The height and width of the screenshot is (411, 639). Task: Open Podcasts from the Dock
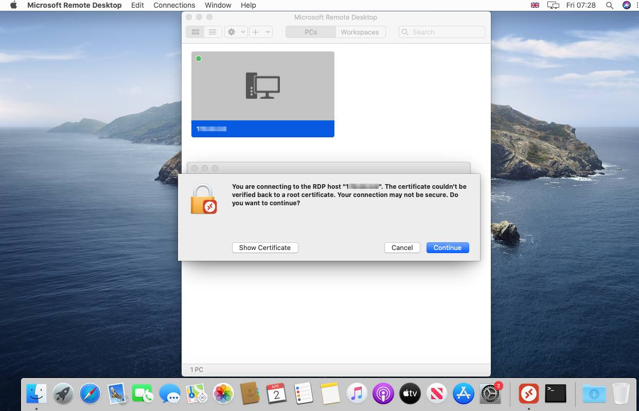coord(383,394)
